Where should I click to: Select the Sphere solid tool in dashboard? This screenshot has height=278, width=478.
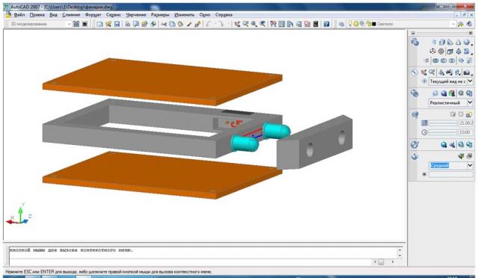pos(467,43)
